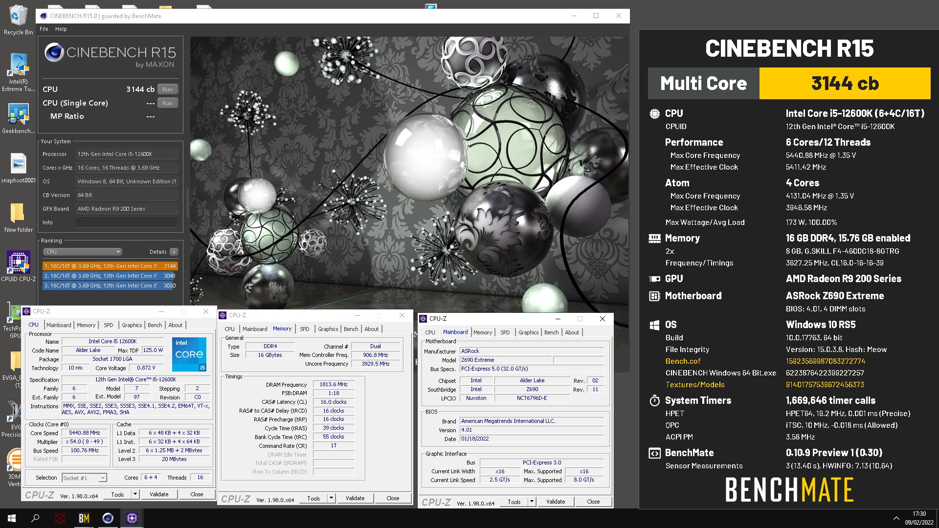
Task: Click Cinebench Info input field
Action: click(x=127, y=222)
